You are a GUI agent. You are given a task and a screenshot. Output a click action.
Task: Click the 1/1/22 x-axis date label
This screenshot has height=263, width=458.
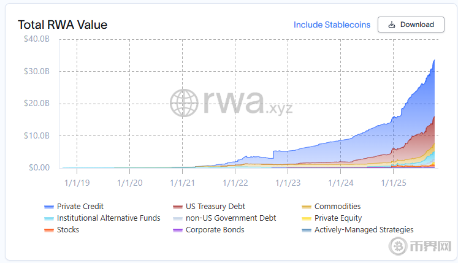tap(235, 182)
